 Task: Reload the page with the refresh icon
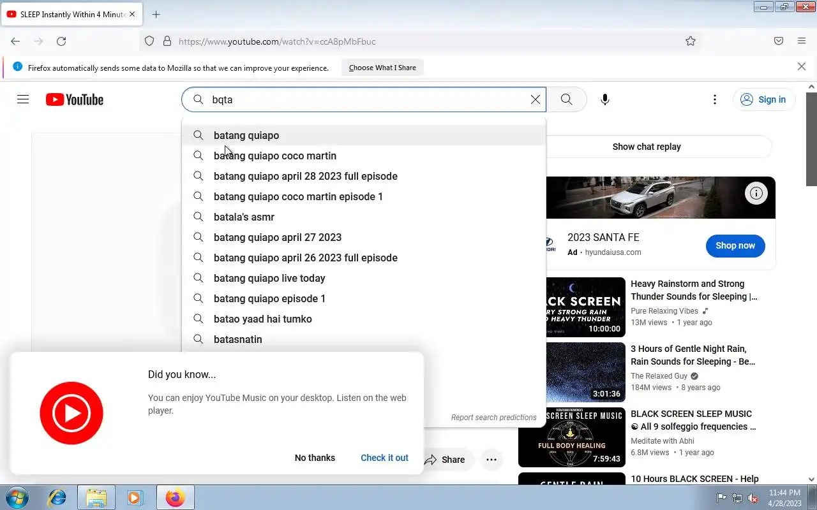point(61,41)
